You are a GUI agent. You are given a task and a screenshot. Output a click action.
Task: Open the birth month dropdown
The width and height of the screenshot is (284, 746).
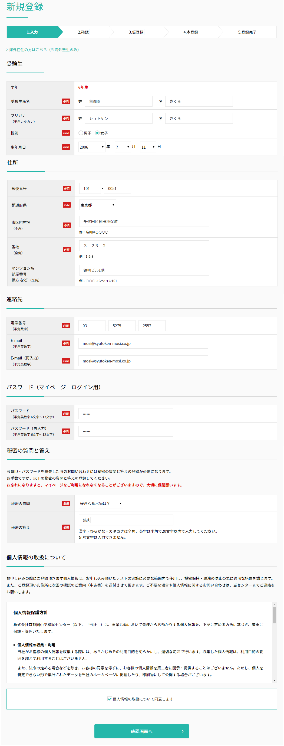click(123, 147)
